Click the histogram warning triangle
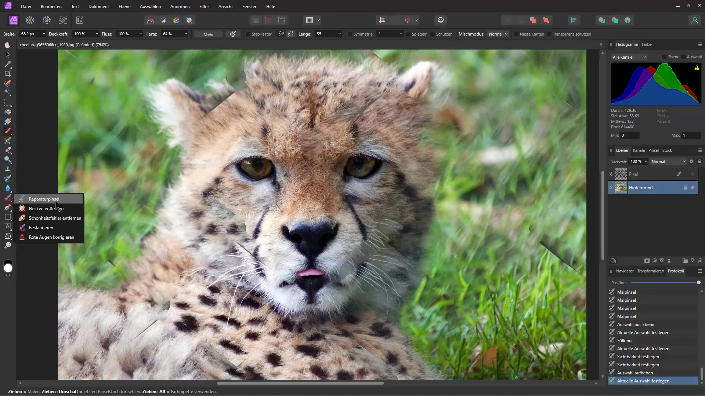This screenshot has height=396, width=705. click(x=697, y=67)
